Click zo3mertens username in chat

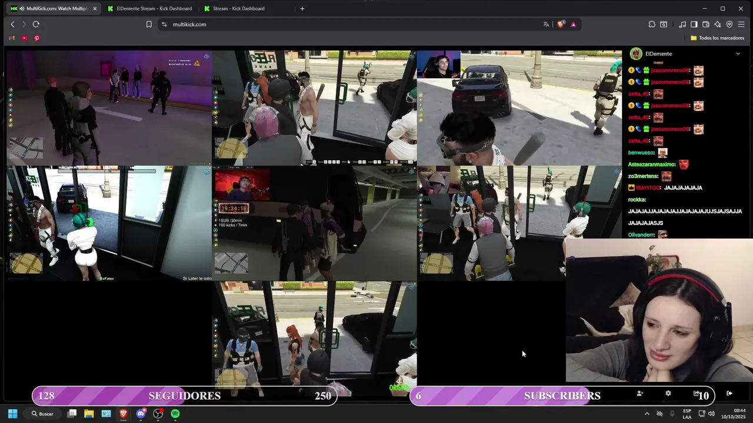(642, 176)
